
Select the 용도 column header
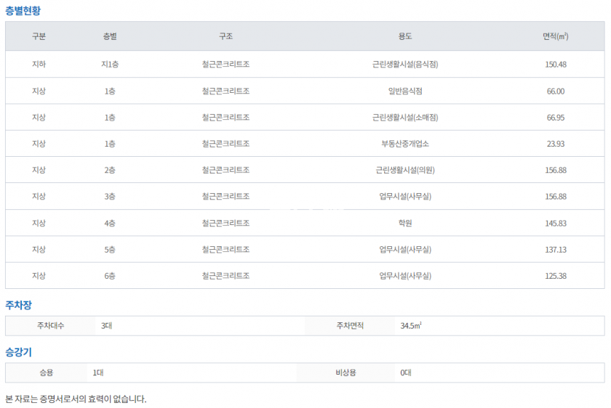tap(405, 36)
